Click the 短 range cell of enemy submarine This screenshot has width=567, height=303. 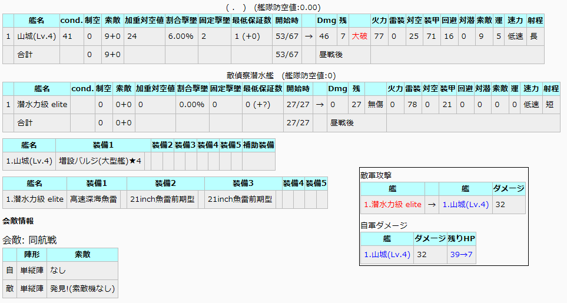[x=551, y=104]
